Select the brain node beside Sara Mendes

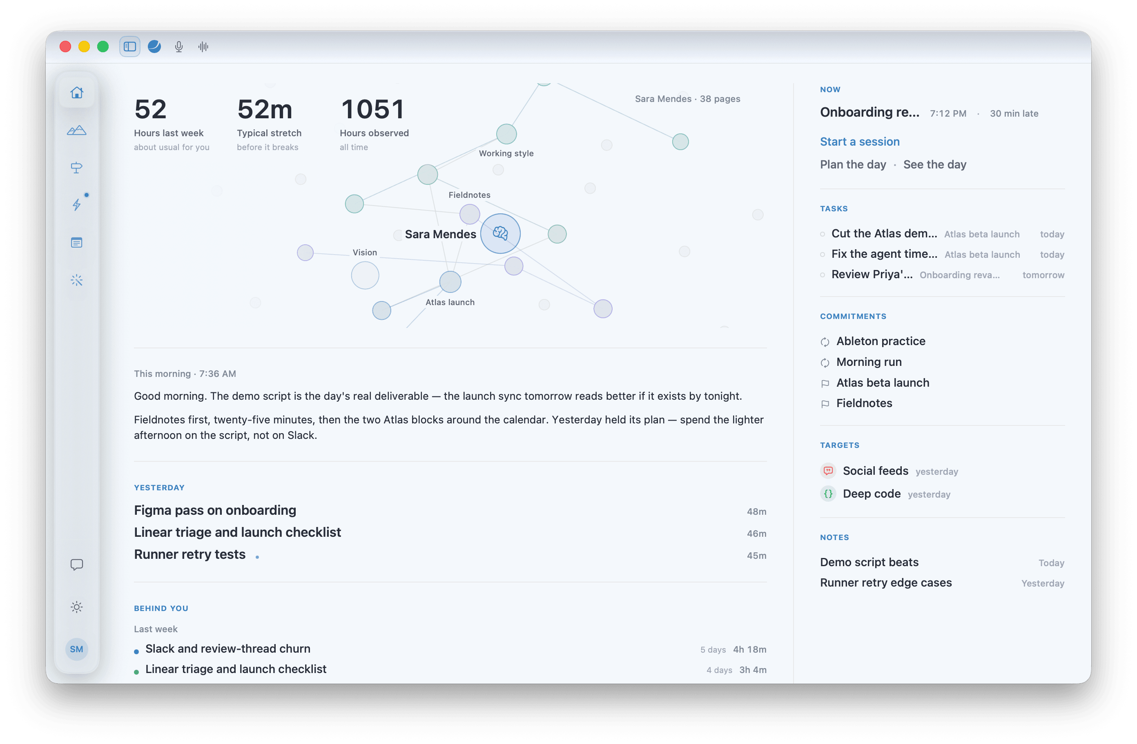(500, 233)
